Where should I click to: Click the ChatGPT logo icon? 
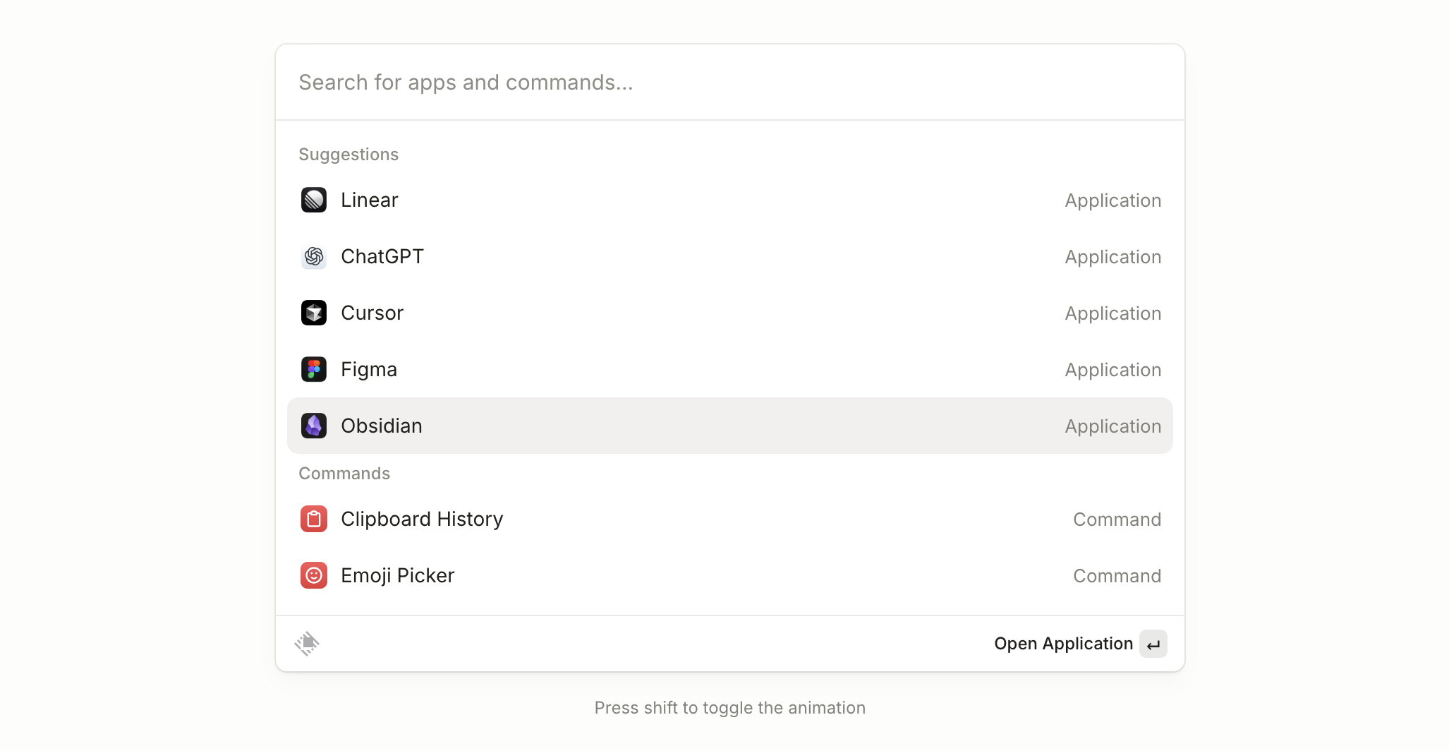coord(314,257)
